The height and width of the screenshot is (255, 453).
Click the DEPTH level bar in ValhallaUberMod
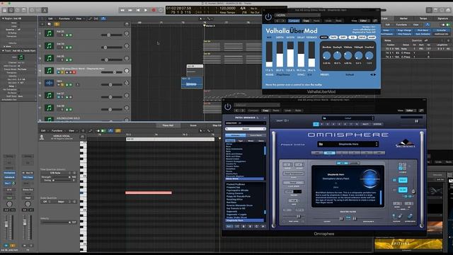tap(280, 54)
